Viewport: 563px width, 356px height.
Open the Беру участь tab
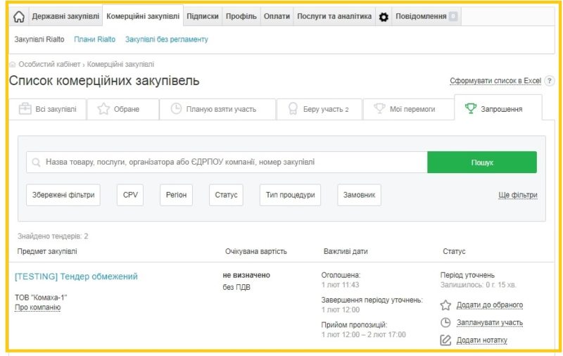pos(320,109)
